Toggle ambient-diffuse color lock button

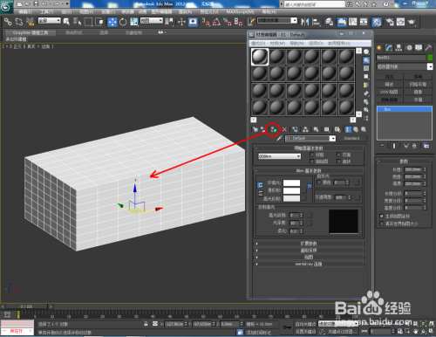tap(260, 185)
